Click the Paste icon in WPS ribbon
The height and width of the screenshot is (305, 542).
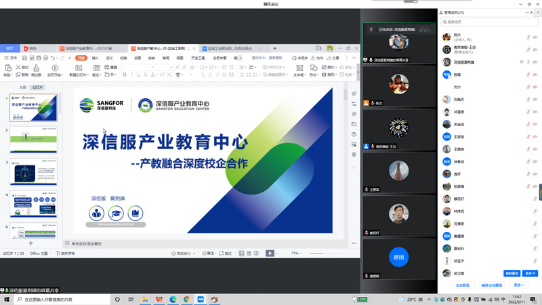7,68
